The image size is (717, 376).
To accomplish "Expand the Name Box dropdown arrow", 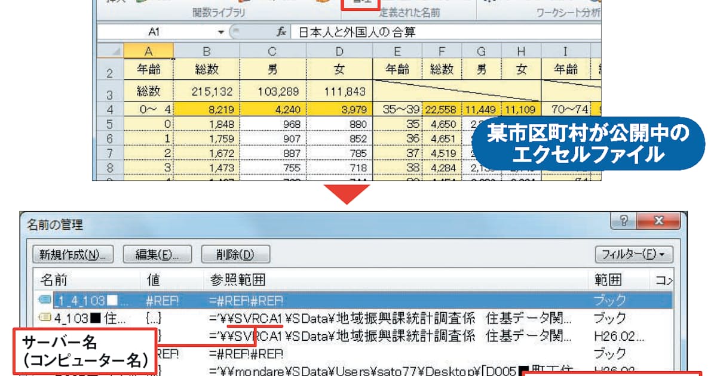I will click(220, 32).
